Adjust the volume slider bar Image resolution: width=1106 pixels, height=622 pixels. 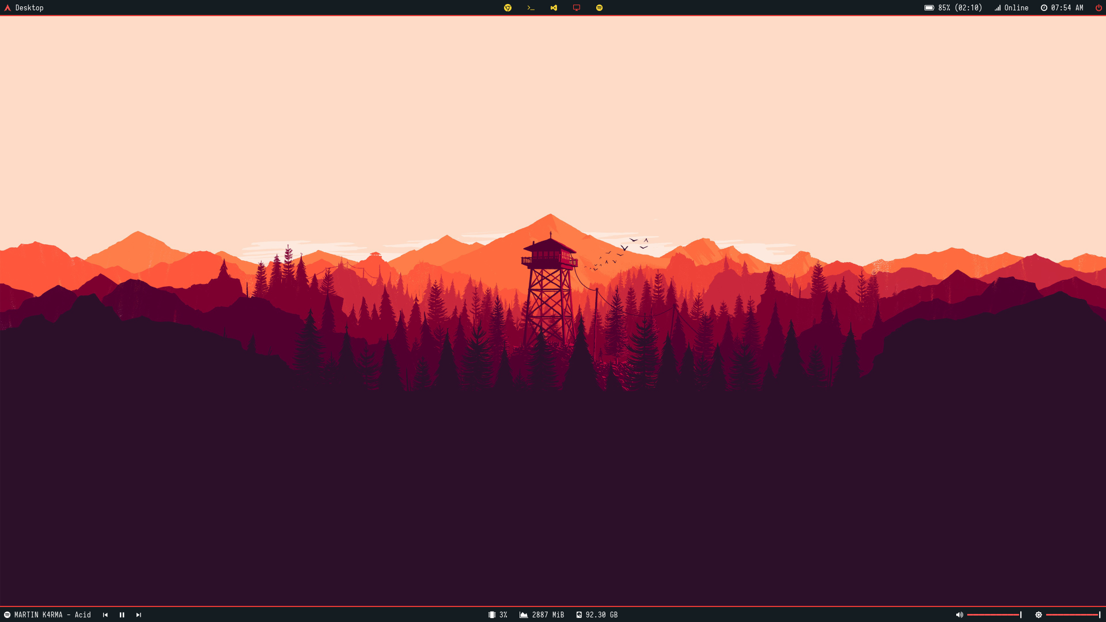[x=994, y=615]
